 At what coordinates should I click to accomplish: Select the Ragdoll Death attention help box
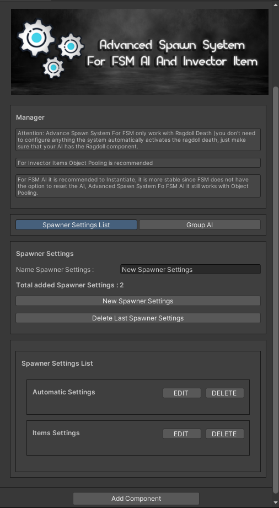(x=138, y=140)
